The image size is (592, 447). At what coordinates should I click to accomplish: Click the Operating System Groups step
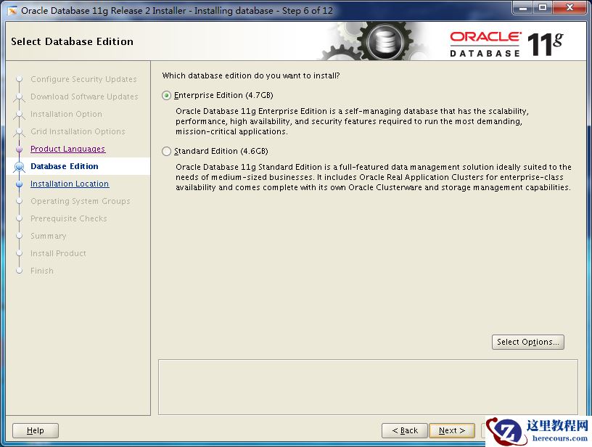click(80, 201)
